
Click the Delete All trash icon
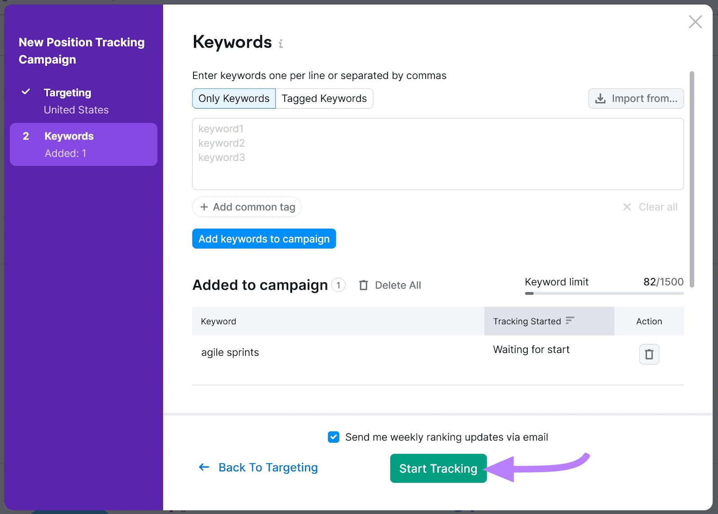363,285
